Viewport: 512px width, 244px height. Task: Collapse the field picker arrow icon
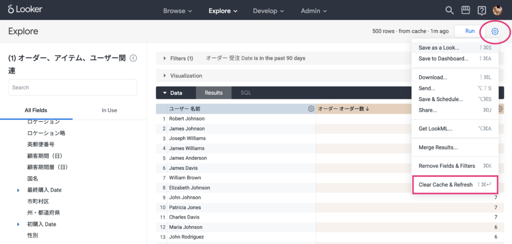click(133, 58)
